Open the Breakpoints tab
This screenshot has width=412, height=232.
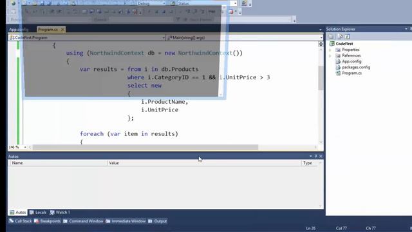[x=47, y=221]
